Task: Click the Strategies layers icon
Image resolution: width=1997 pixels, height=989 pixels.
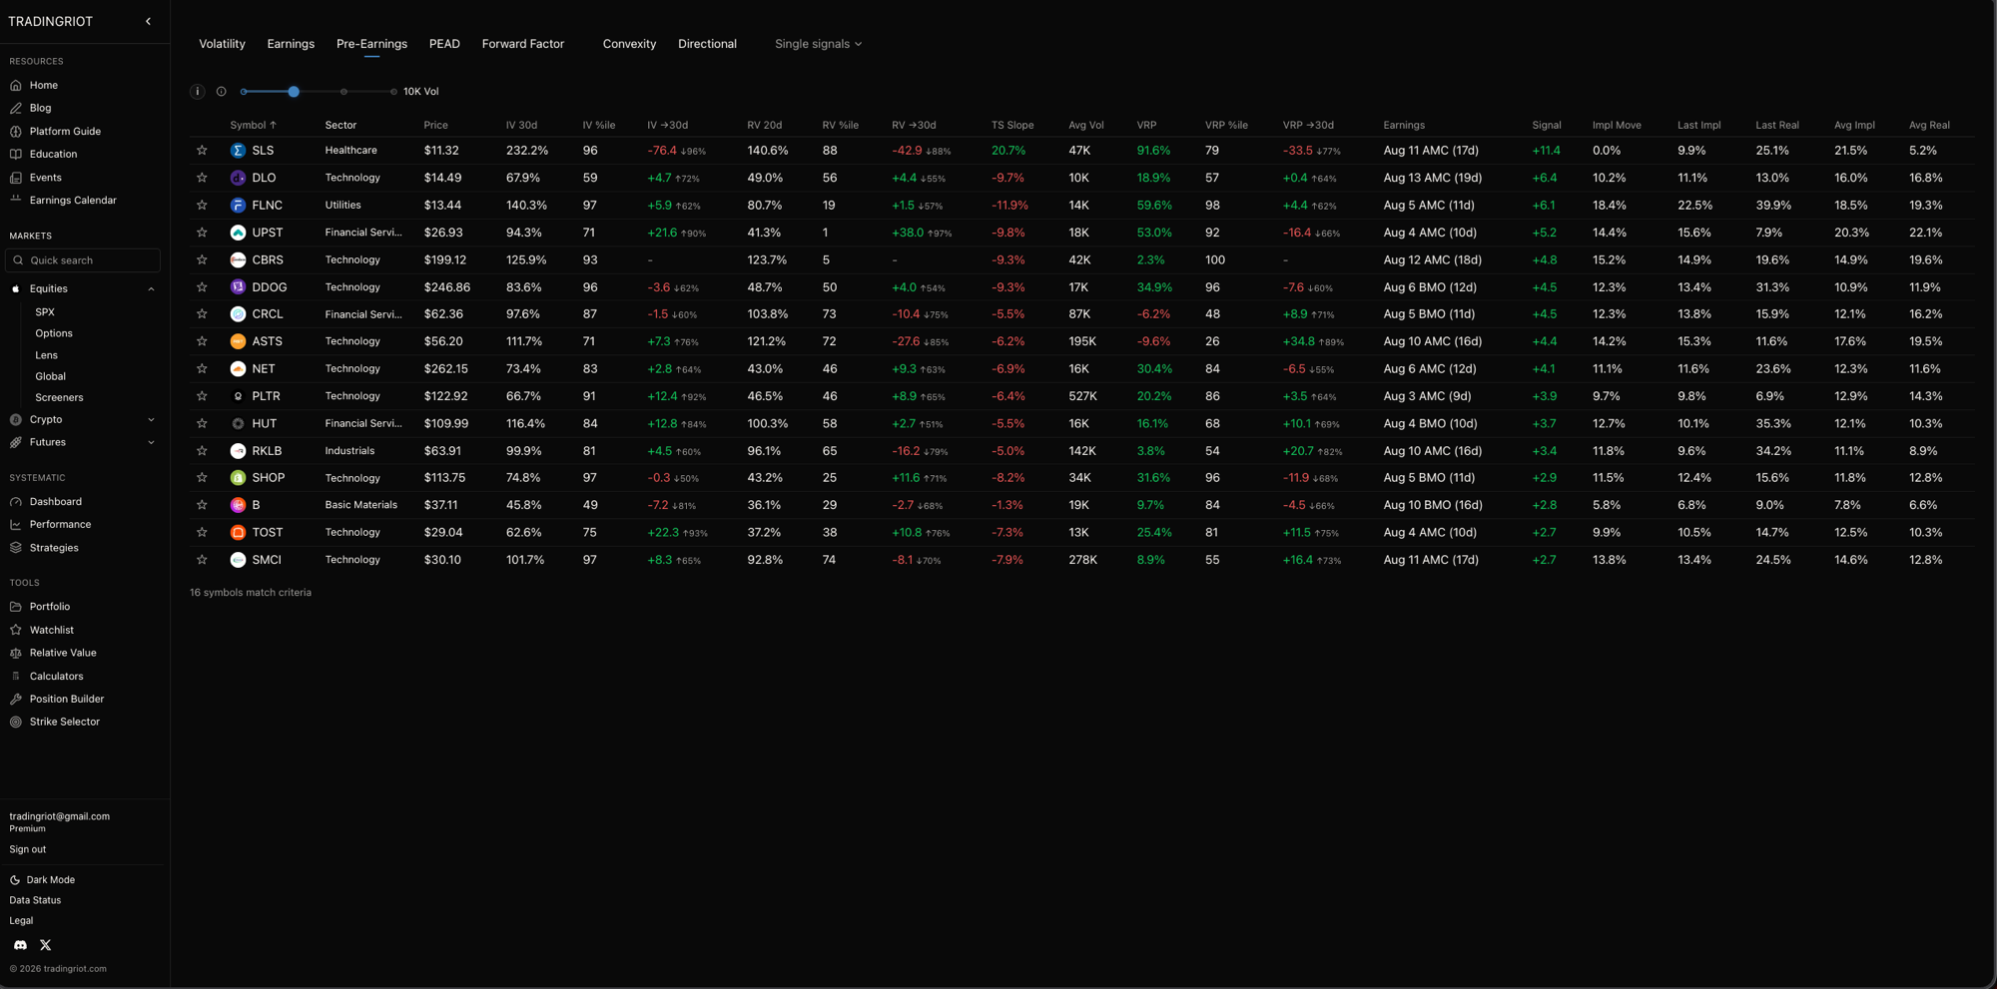Action: click(x=16, y=548)
